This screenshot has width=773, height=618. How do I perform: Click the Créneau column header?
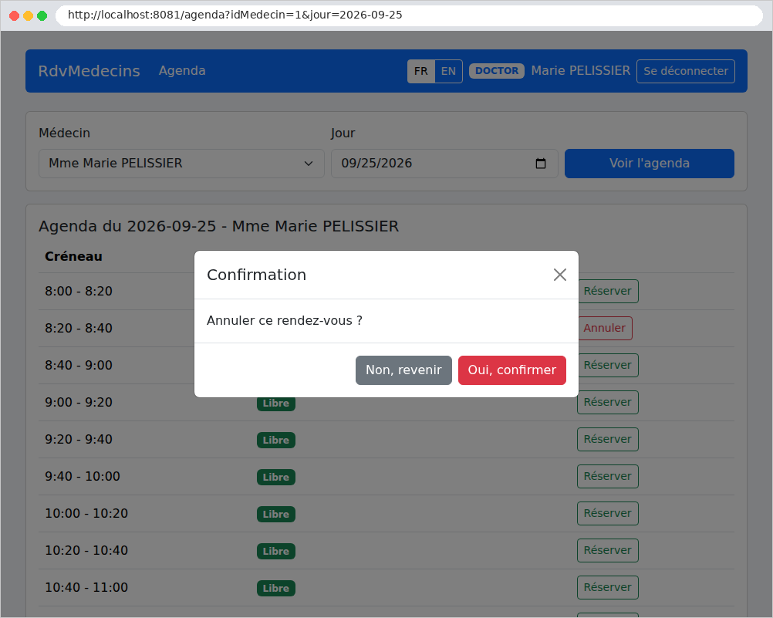[x=73, y=256]
